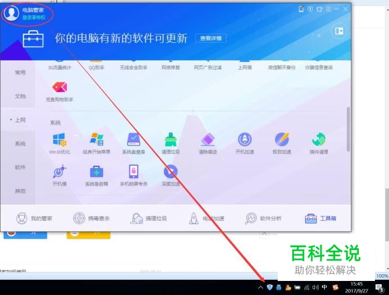This screenshot has width=389, height=295.
Task: Click 3G流量统计 tool label
Action: [x=60, y=67]
